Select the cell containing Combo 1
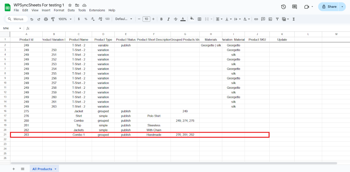The height and width of the screenshot is (172, 350). (x=79, y=135)
